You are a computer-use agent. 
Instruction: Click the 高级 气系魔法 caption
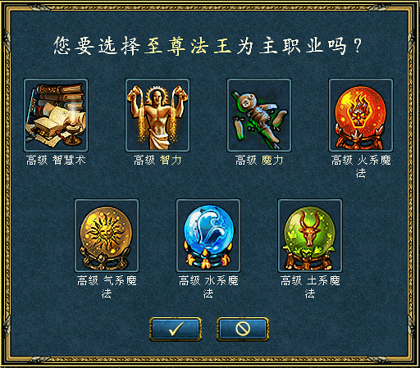[107, 287]
